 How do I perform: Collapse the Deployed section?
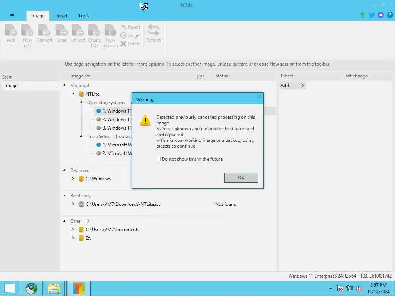(x=64, y=170)
